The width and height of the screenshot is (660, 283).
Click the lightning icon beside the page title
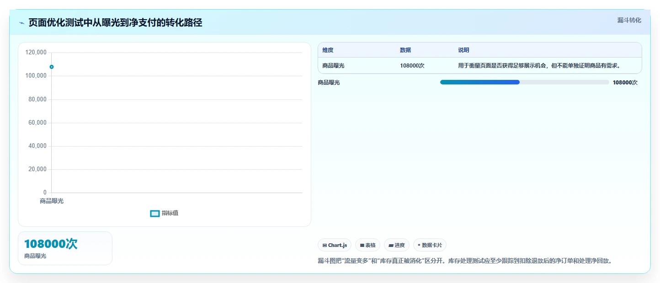point(21,23)
